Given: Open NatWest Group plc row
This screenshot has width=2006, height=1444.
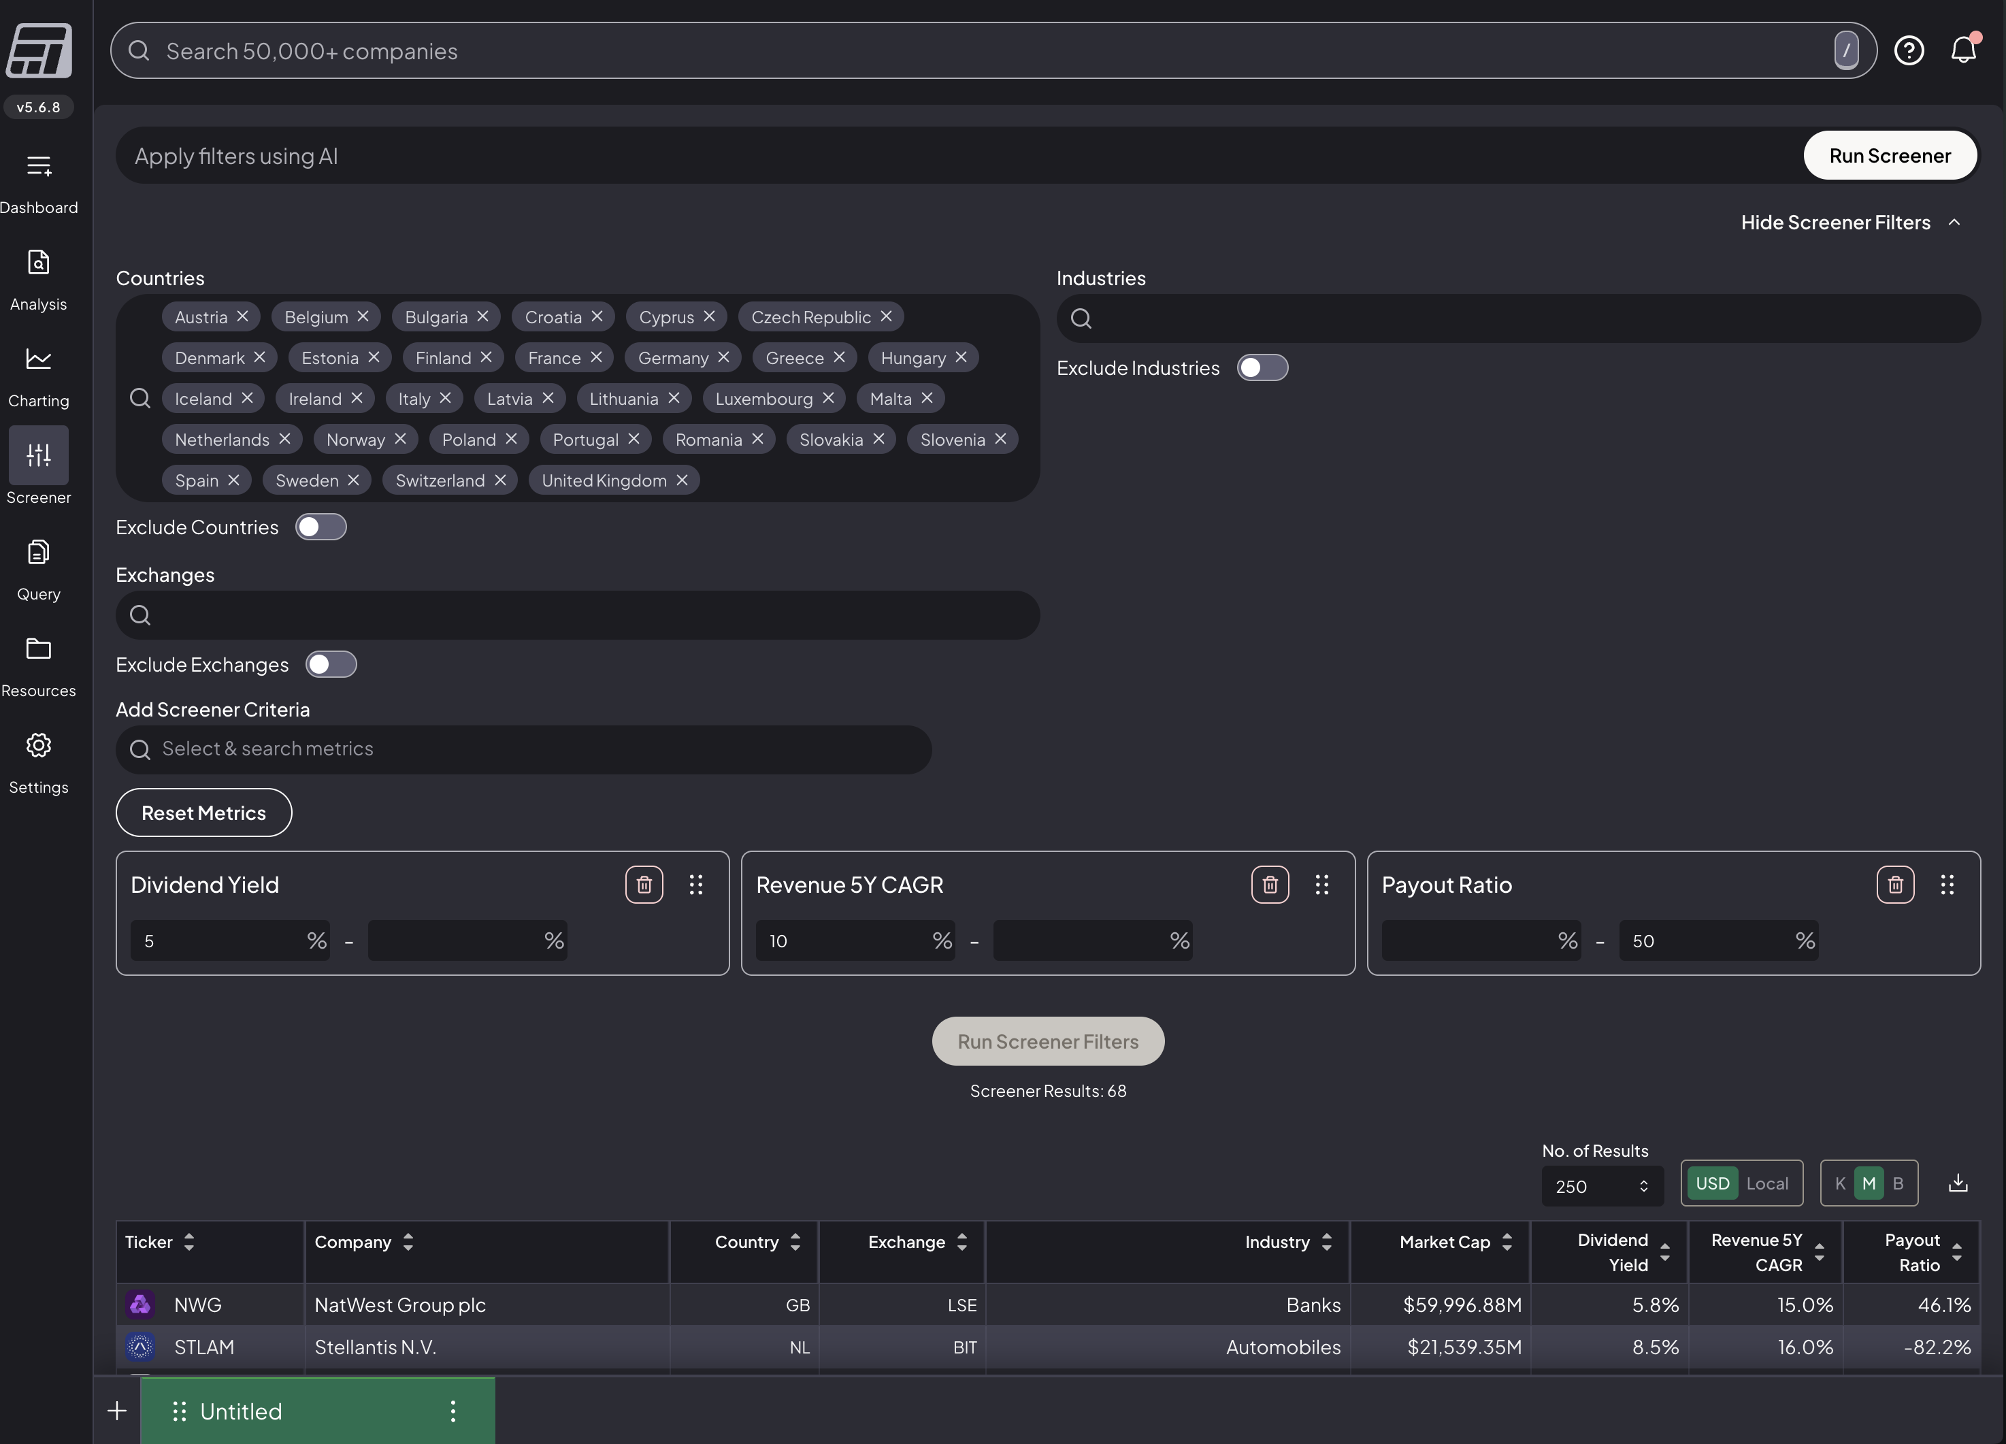Looking at the screenshot, I should coord(1047,1304).
